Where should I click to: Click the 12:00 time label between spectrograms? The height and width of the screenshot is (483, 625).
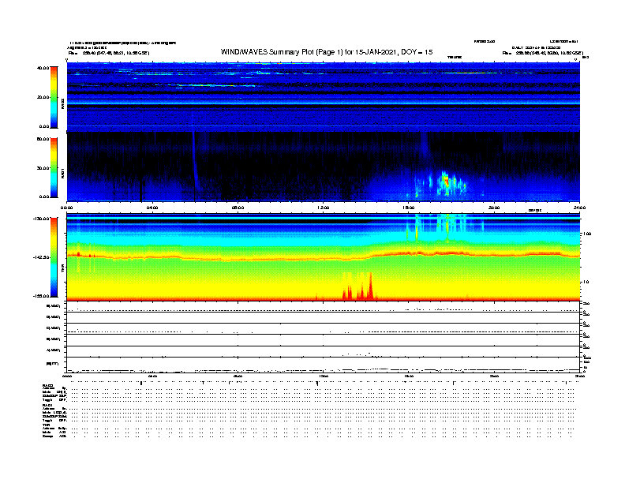pos(323,208)
